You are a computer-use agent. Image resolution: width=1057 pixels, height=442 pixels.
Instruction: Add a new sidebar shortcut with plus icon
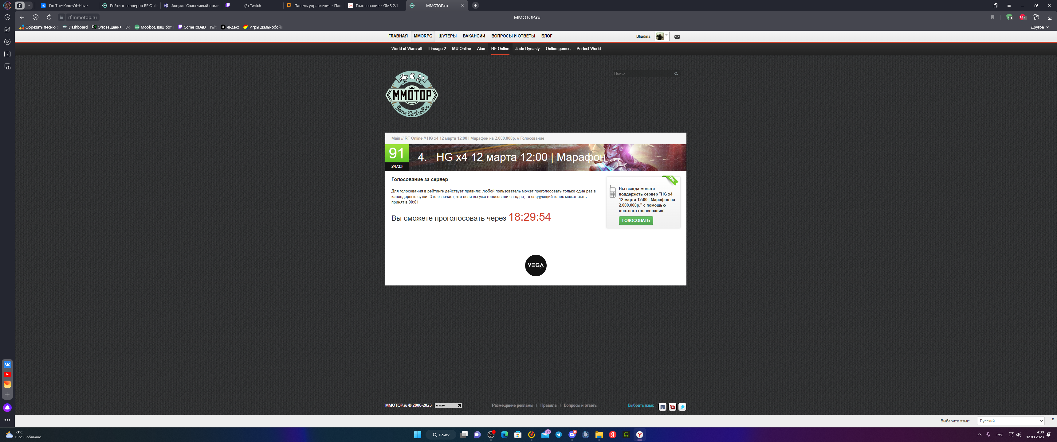click(7, 394)
